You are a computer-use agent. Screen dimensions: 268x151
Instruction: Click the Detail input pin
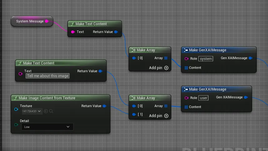(16, 125)
